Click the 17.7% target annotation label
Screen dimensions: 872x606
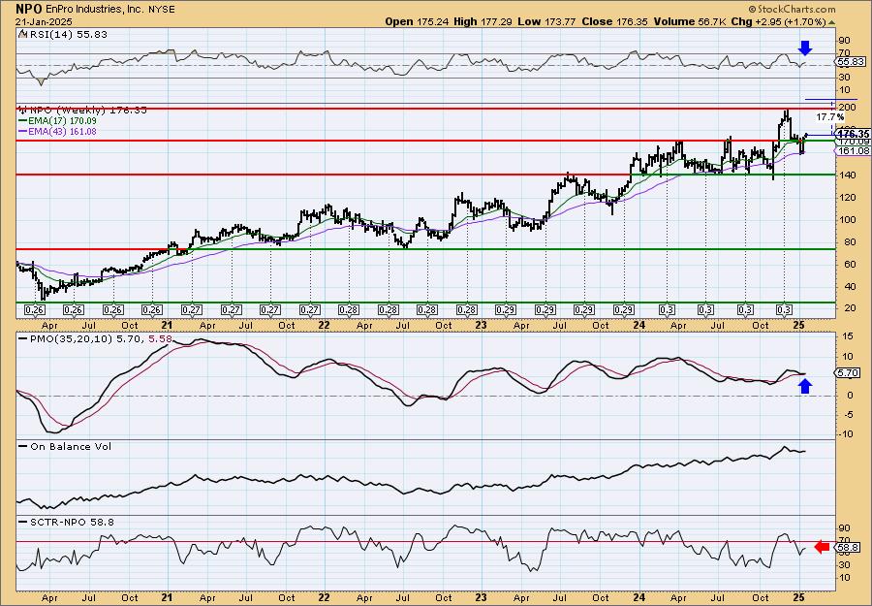click(829, 117)
